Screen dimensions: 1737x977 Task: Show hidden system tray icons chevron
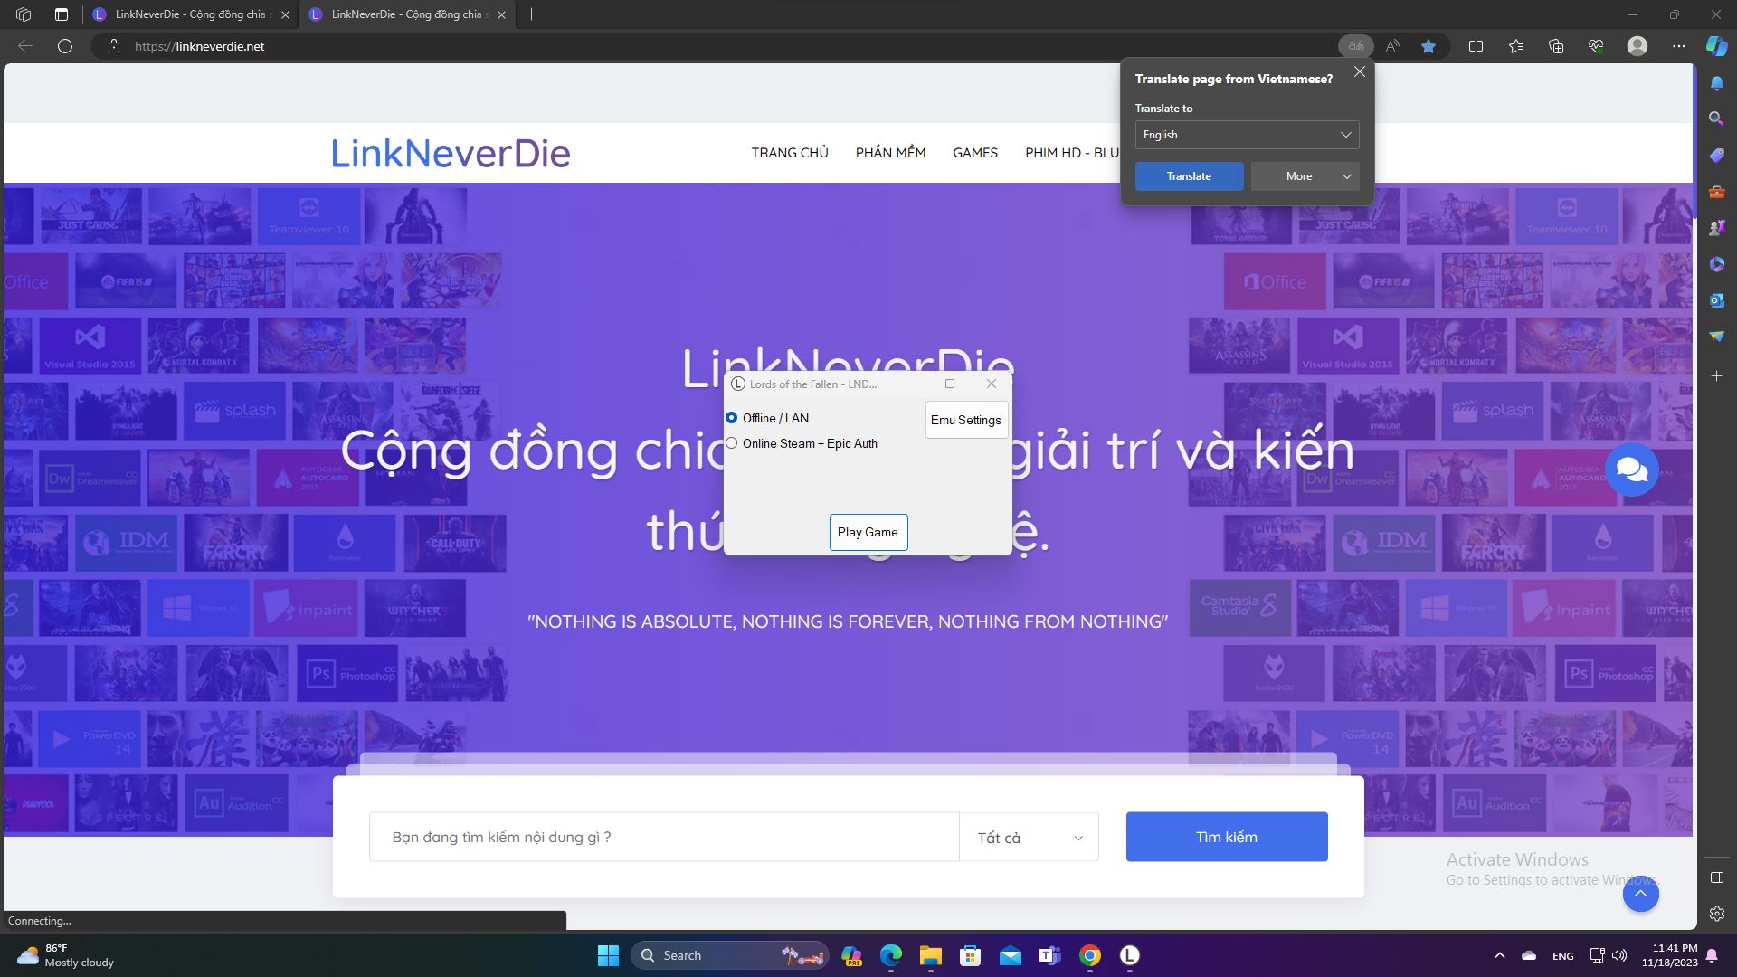pos(1499,955)
